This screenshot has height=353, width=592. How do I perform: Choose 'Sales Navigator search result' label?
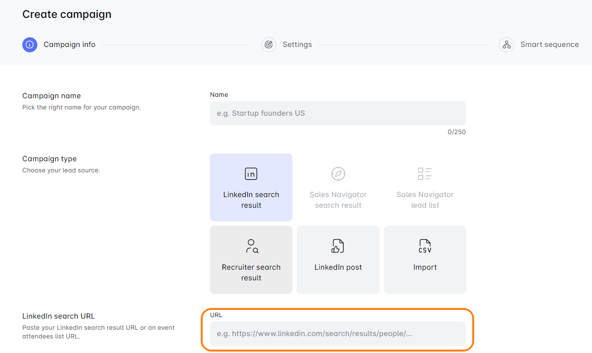coord(338,200)
